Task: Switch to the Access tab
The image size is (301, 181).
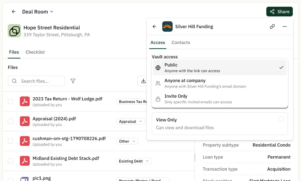Action: [158, 43]
